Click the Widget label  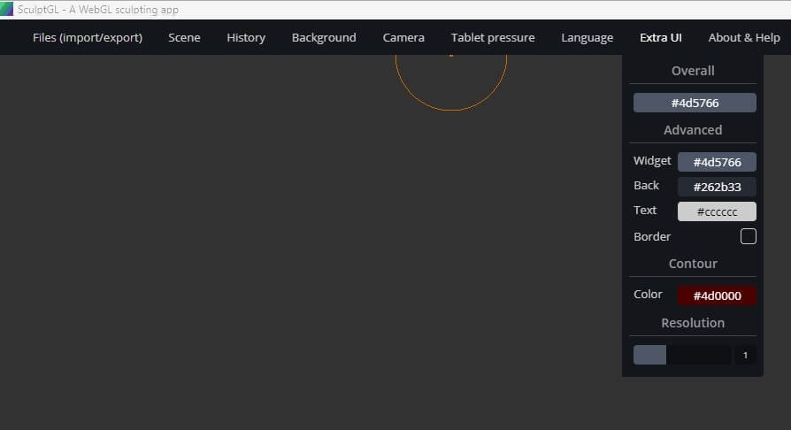click(652, 161)
